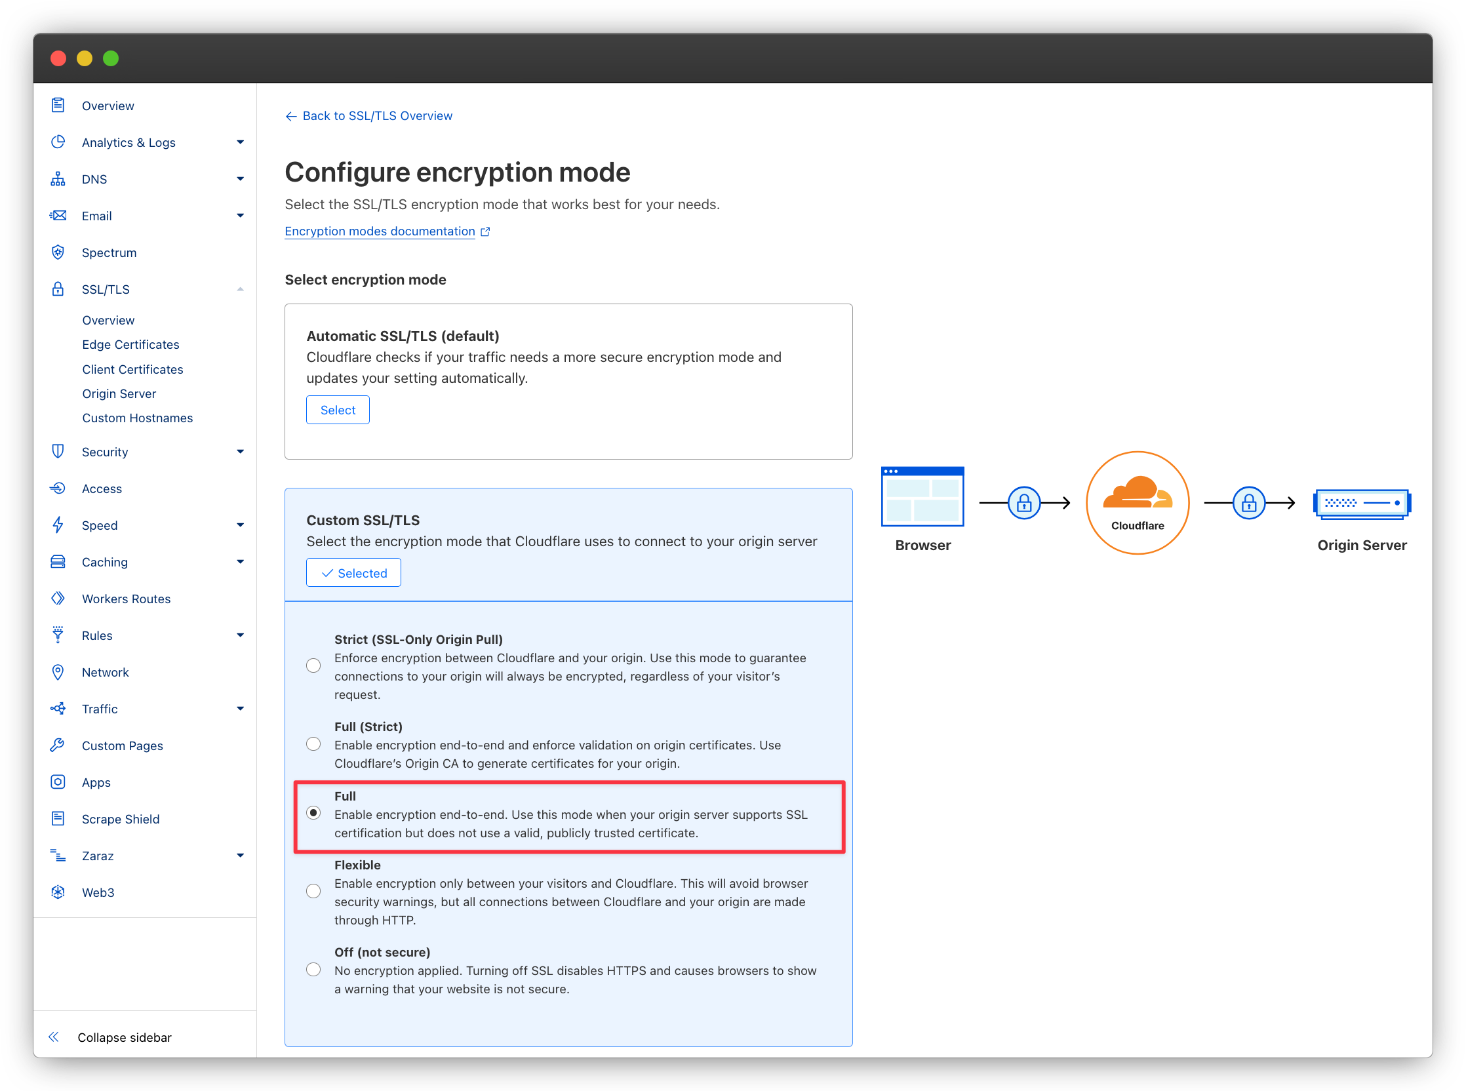This screenshot has height=1091, width=1466.
Task: Click the macOS yellow minimize window button
Action: coord(85,58)
